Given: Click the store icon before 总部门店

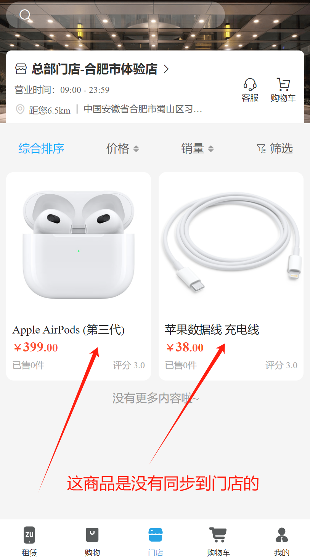Looking at the screenshot, I should click(x=21, y=69).
